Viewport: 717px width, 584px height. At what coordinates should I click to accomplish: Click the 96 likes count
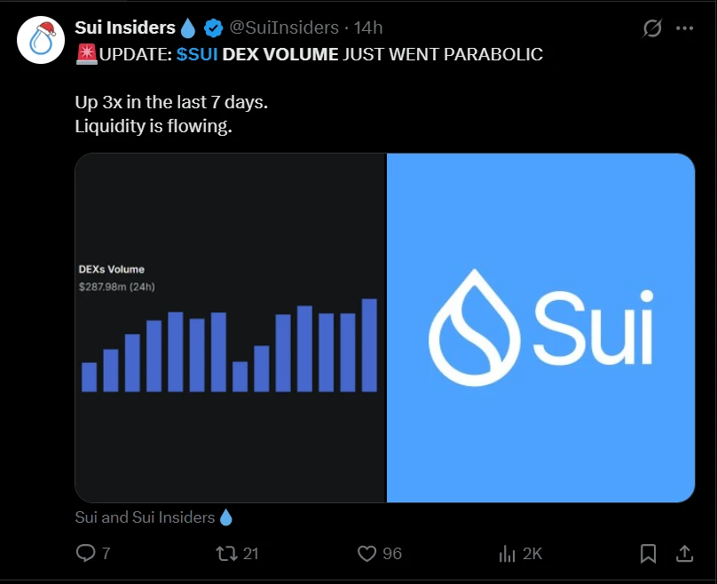tap(390, 553)
